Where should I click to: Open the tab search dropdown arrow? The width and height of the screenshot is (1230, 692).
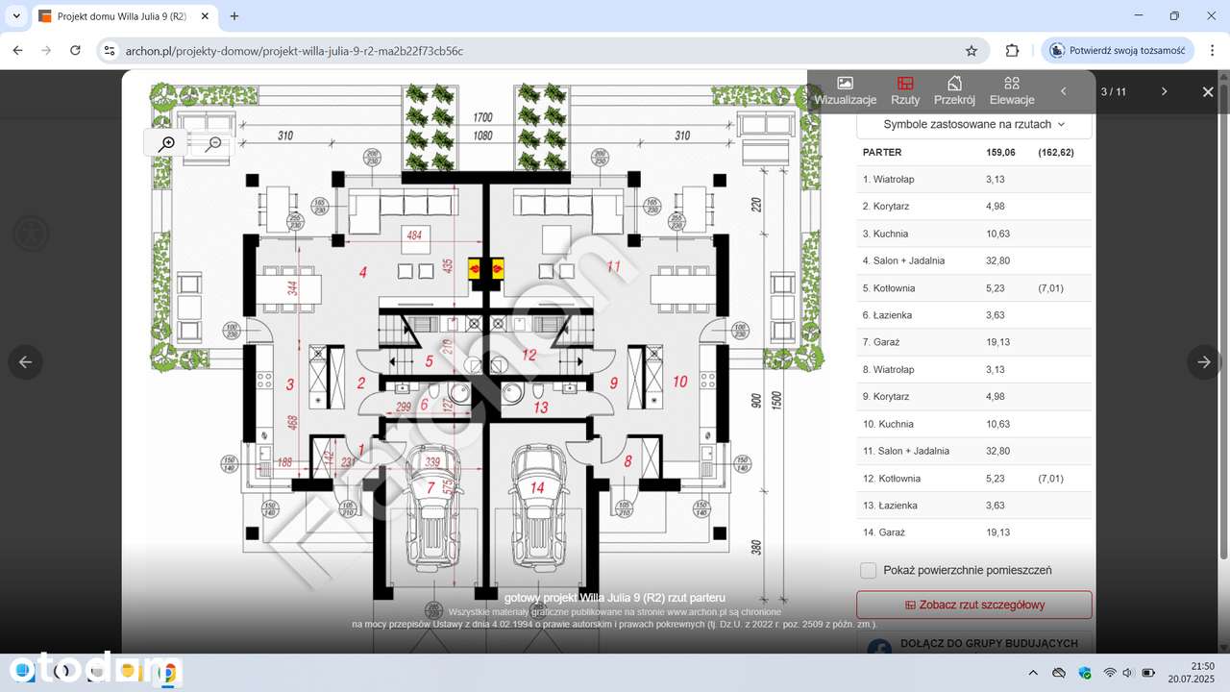pos(16,16)
